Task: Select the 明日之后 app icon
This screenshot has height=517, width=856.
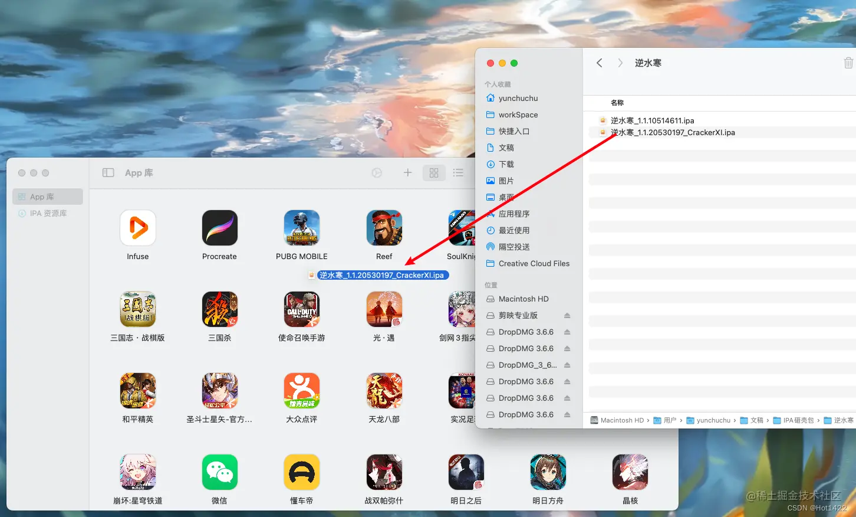Action: pyautogui.click(x=466, y=472)
